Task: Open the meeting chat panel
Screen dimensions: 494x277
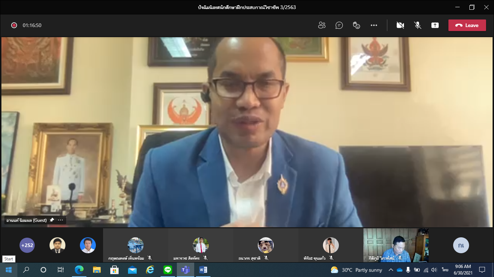Action: coord(339,25)
